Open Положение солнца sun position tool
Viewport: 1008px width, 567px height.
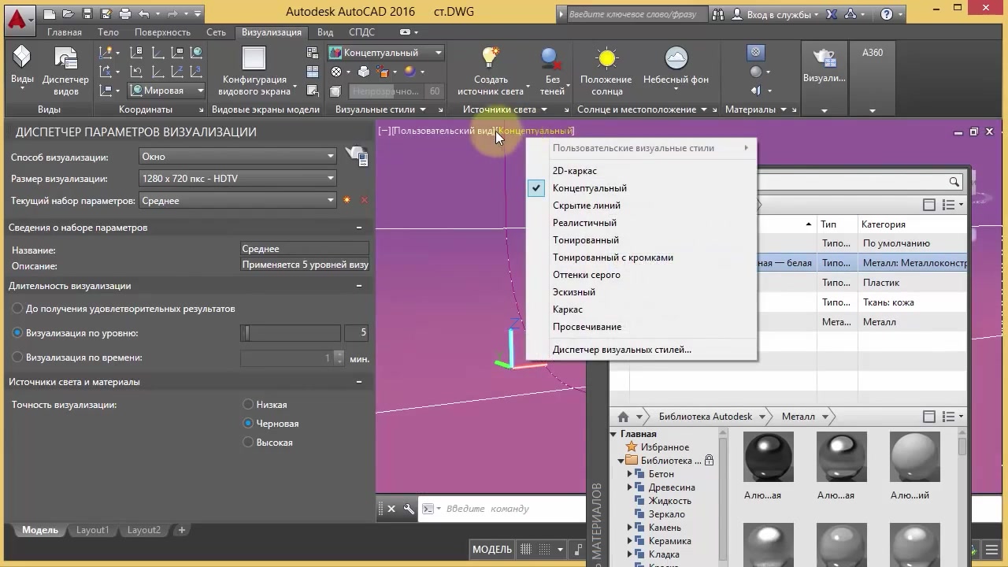pyautogui.click(x=606, y=70)
